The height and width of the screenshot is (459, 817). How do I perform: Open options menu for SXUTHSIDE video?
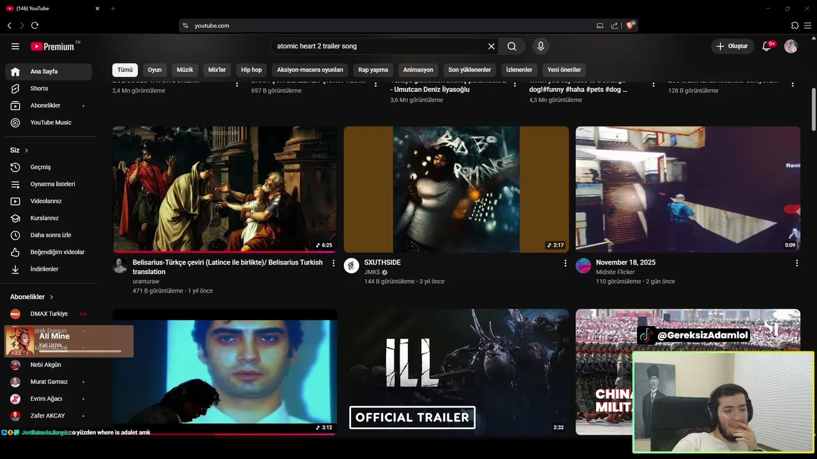pyautogui.click(x=565, y=263)
